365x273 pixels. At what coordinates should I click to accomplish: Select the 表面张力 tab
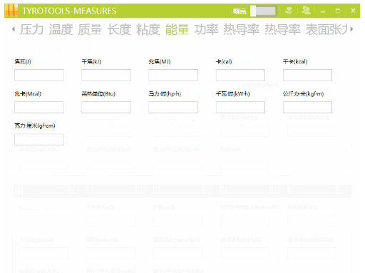point(327,30)
